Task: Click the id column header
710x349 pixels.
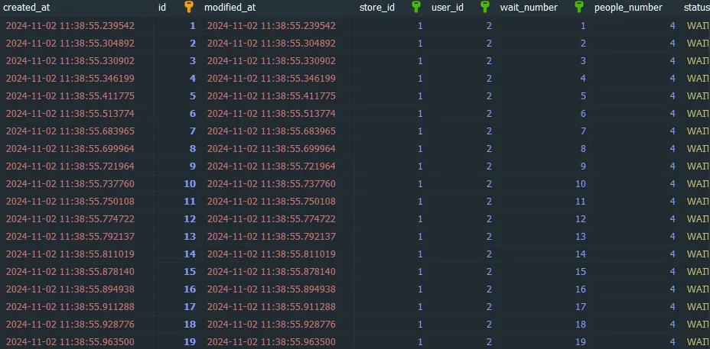Action: pos(162,8)
